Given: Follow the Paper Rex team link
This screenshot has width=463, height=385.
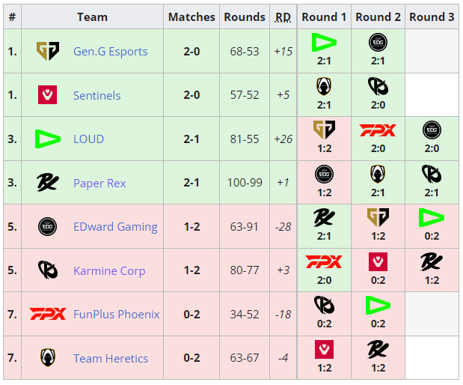Looking at the screenshot, I should click(x=99, y=183).
